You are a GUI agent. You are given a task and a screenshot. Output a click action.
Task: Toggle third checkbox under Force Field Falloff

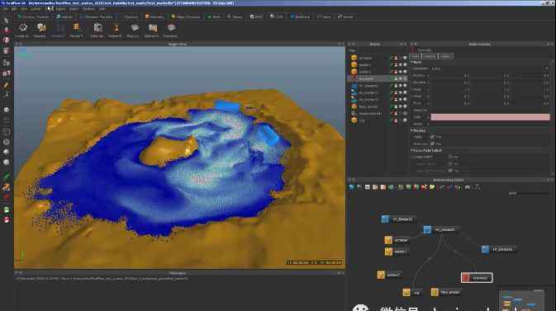pos(450,171)
